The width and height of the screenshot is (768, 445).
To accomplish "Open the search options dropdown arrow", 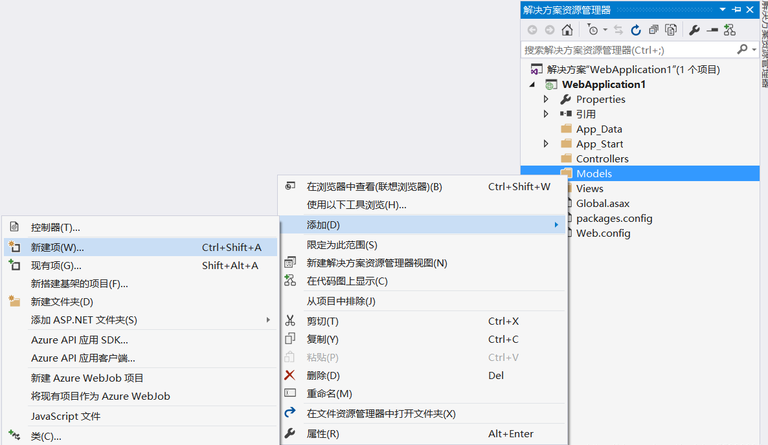I will point(754,50).
